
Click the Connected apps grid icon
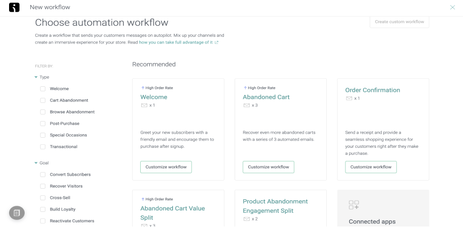pos(354,204)
